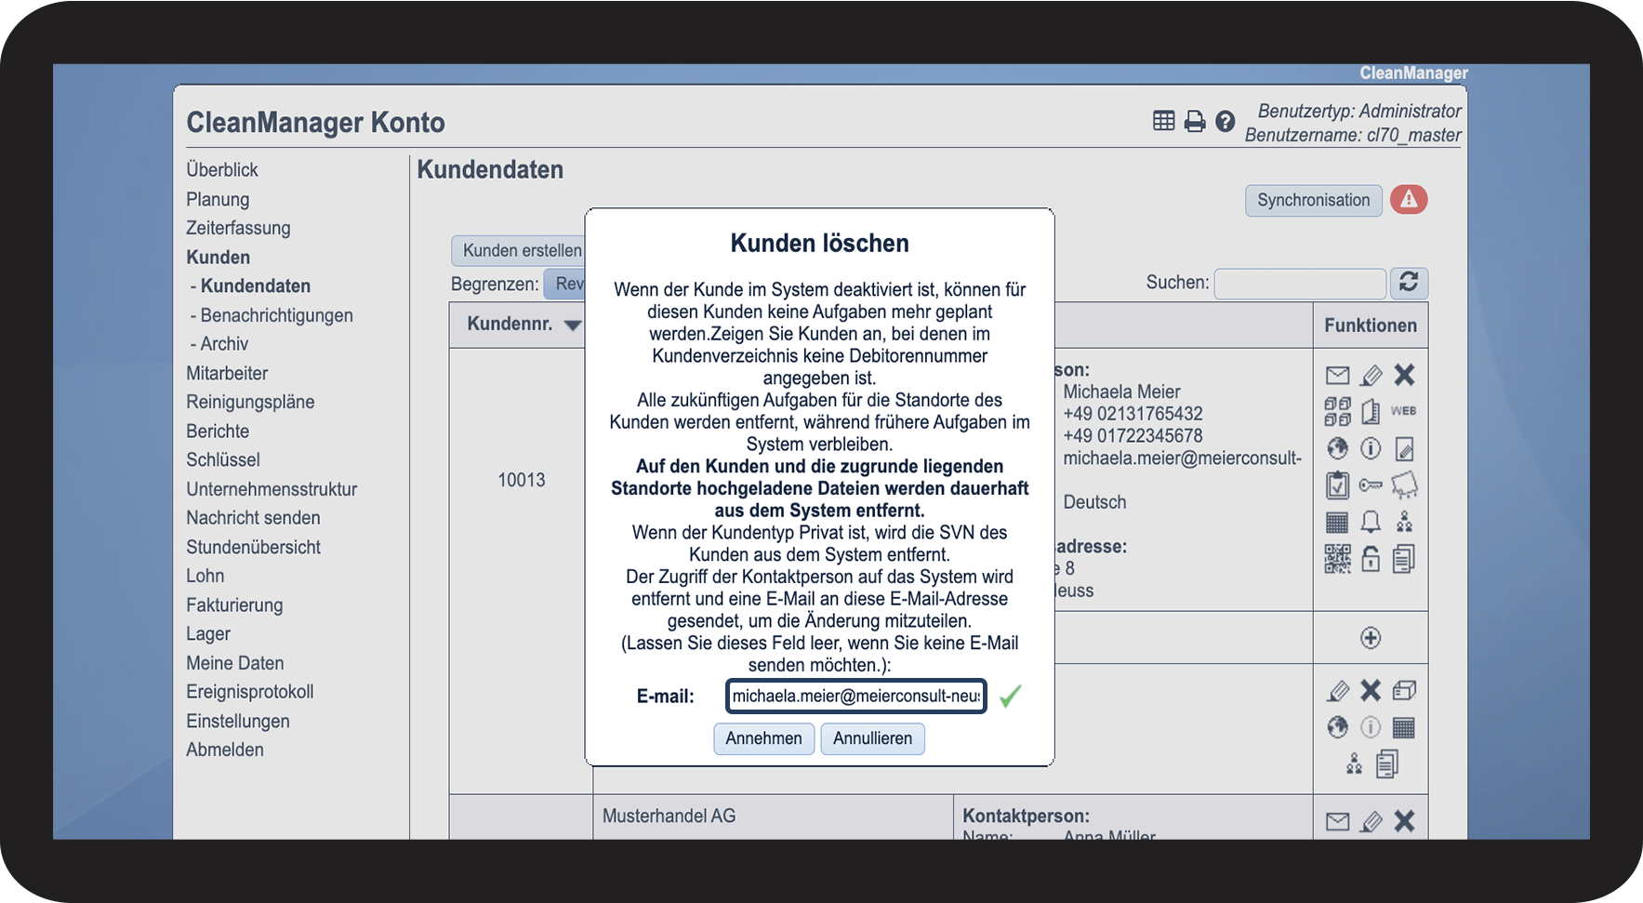The width and height of the screenshot is (1643, 903).
Task: Click the envelope icon in Michaela Meier's row
Action: click(1337, 376)
